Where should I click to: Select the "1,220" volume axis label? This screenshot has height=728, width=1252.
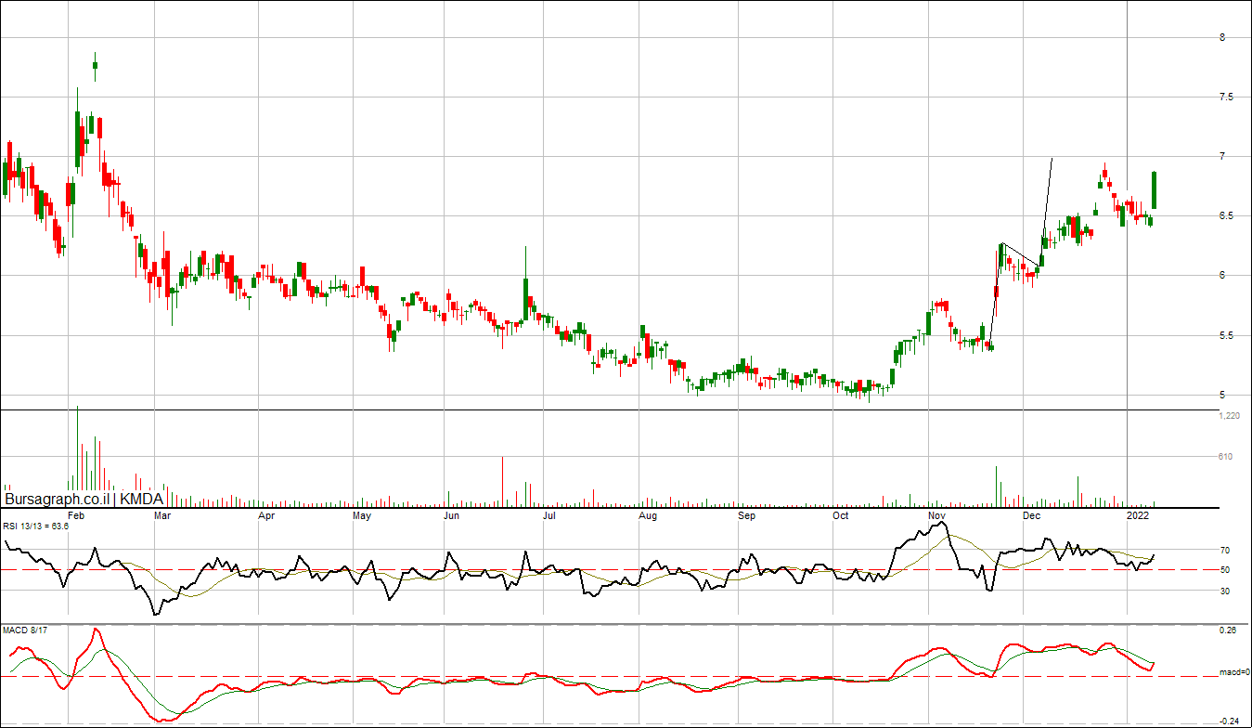tap(1229, 417)
